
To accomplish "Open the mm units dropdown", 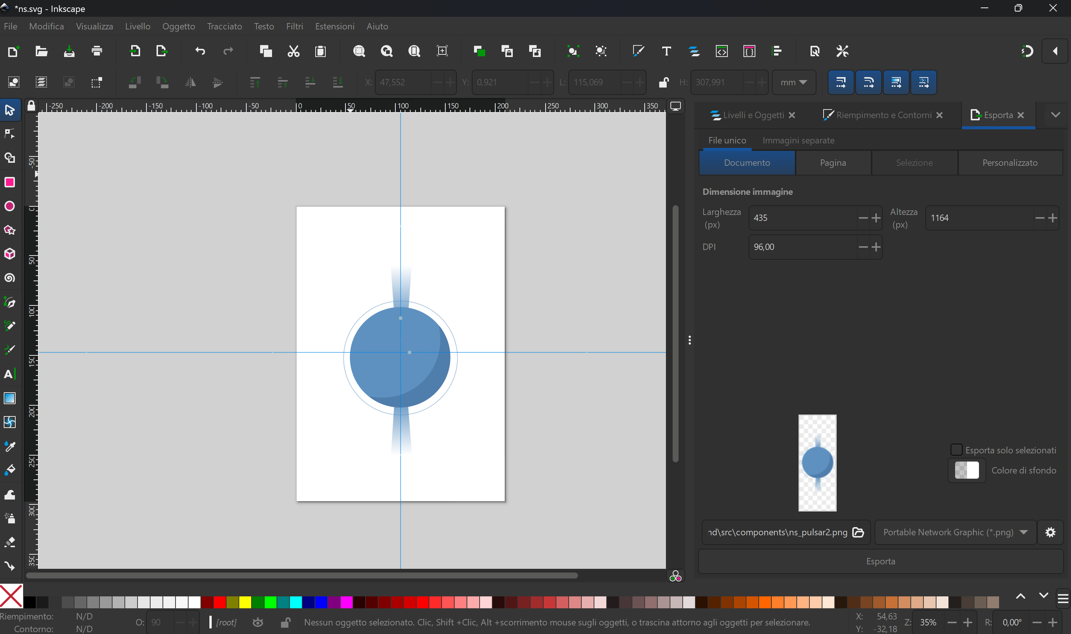I will tap(794, 82).
